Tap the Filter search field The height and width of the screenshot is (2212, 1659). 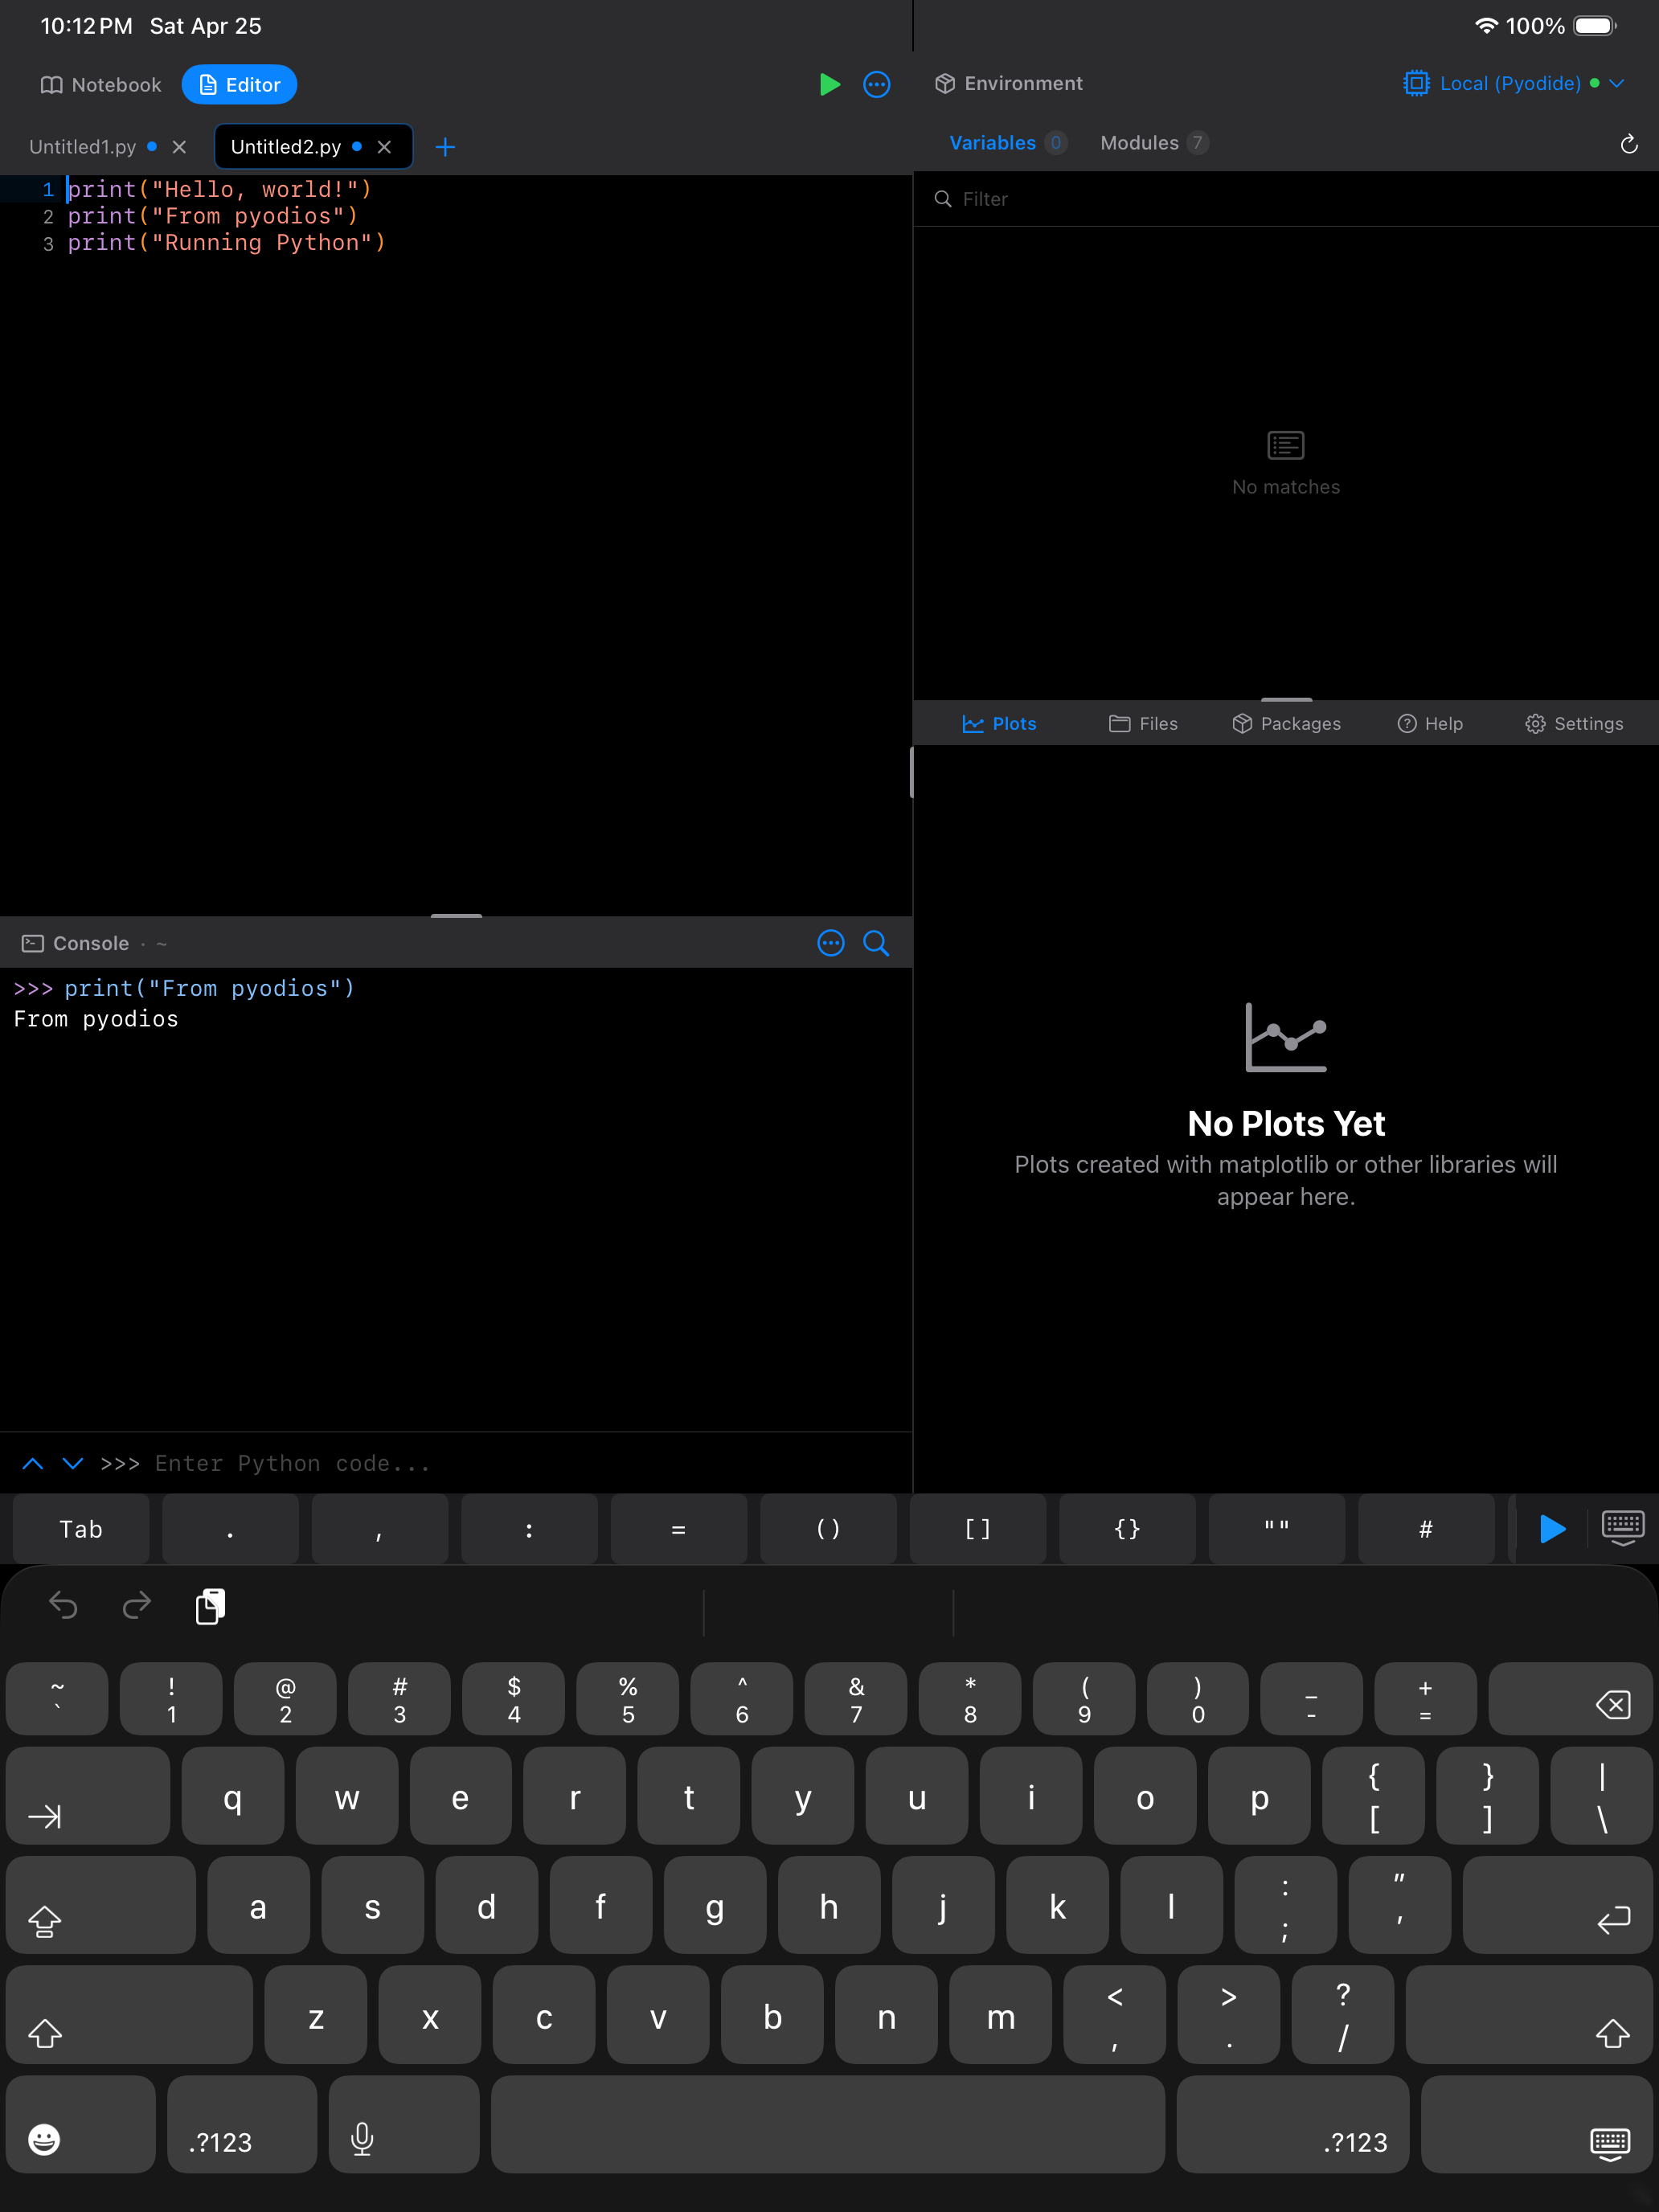(x=1286, y=199)
